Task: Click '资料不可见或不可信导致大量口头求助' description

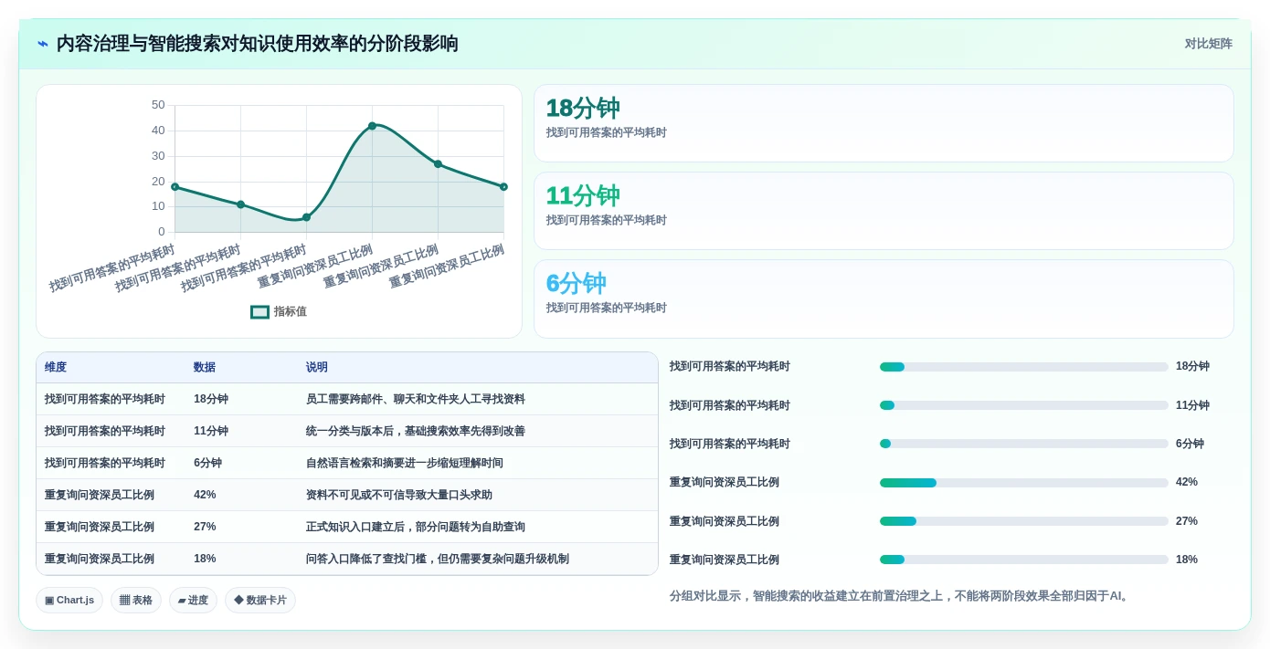Action: [399, 495]
